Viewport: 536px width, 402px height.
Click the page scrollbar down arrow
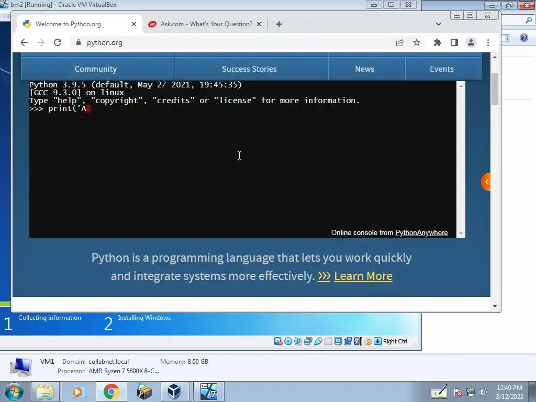coord(495,306)
